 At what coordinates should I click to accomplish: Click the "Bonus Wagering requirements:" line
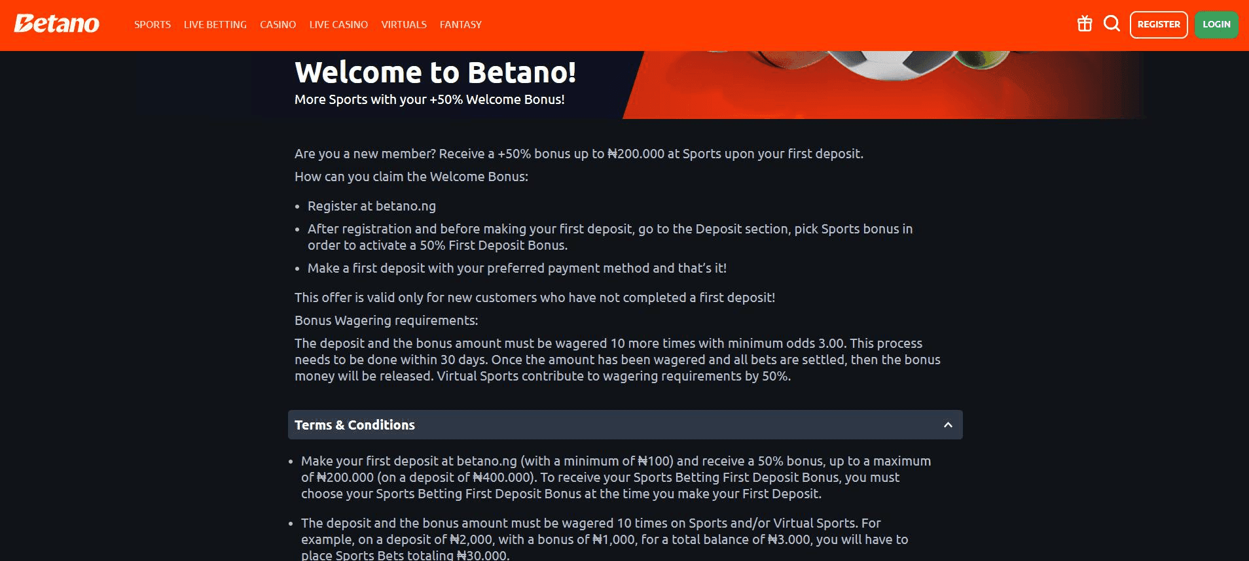tap(386, 320)
